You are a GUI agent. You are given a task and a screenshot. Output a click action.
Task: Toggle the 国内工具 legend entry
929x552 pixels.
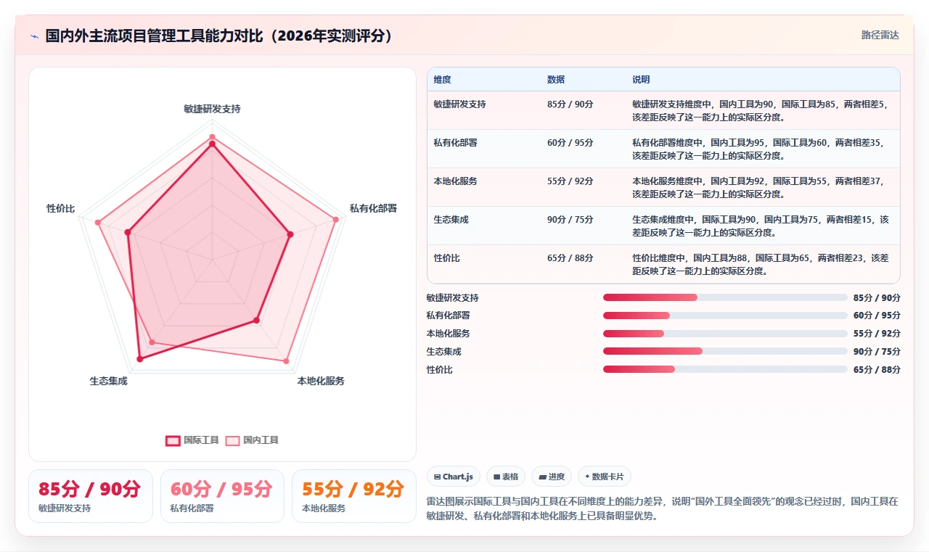tap(252, 440)
